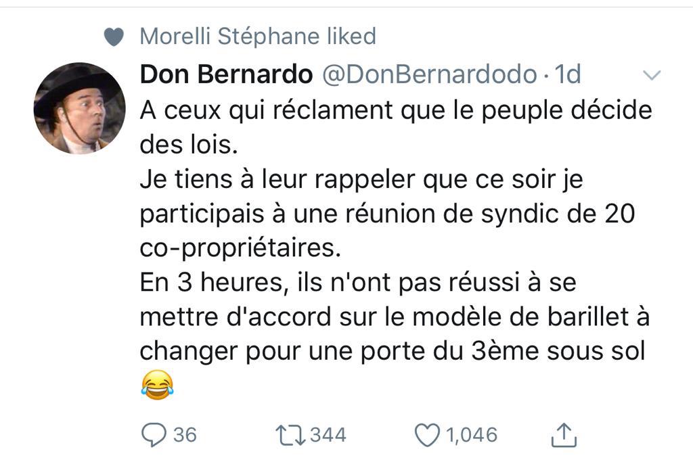
Task: Click the 'En 3 heures' sentence in tweet
Action: pyautogui.click(x=358, y=282)
